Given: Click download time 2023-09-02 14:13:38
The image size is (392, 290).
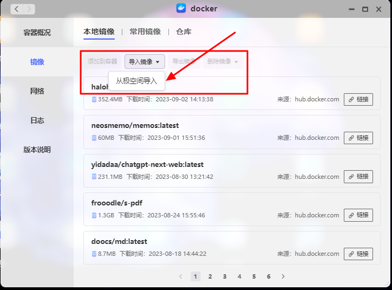Looking at the screenshot, I should pyautogui.click(x=185, y=99).
